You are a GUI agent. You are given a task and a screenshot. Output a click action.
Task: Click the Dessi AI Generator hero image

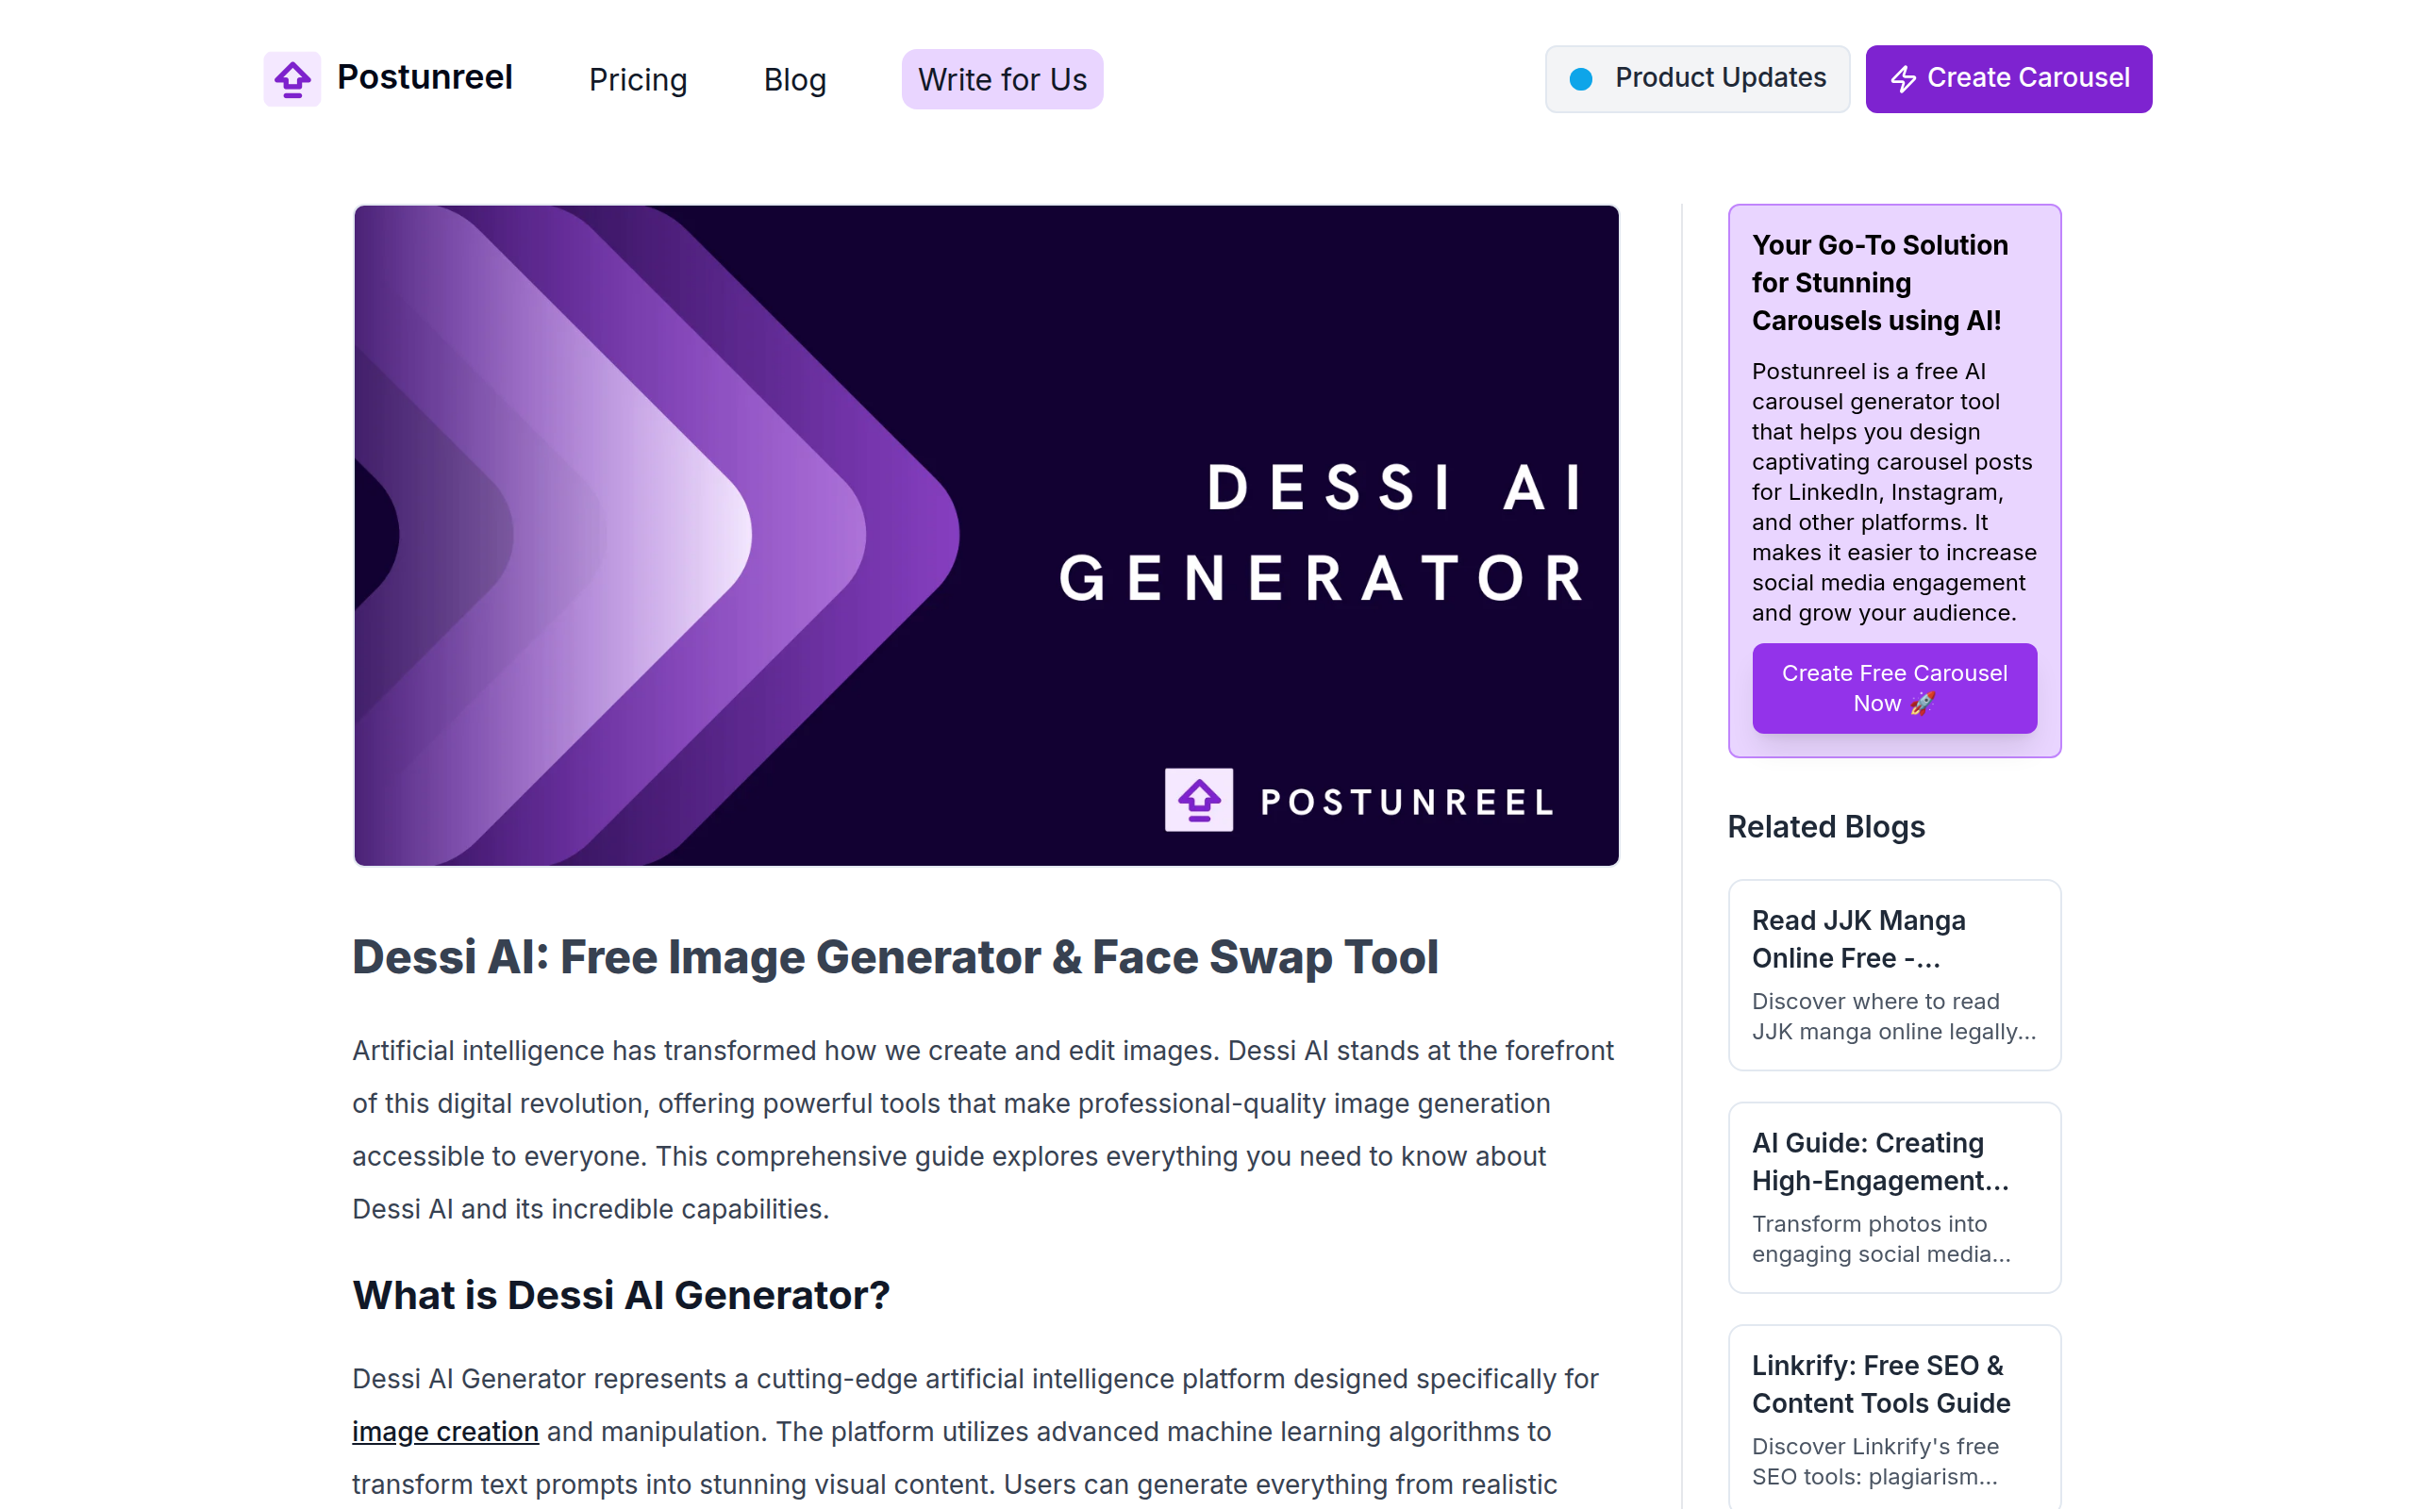(986, 535)
